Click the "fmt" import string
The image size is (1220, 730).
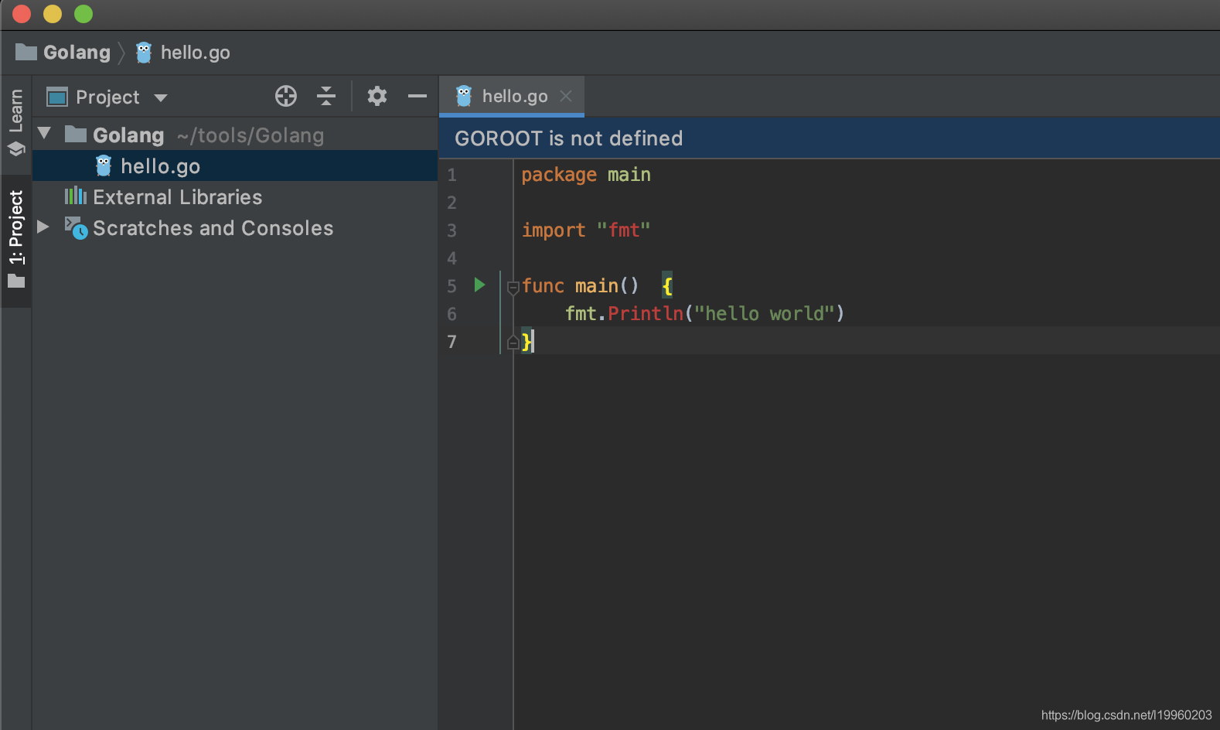pos(623,230)
